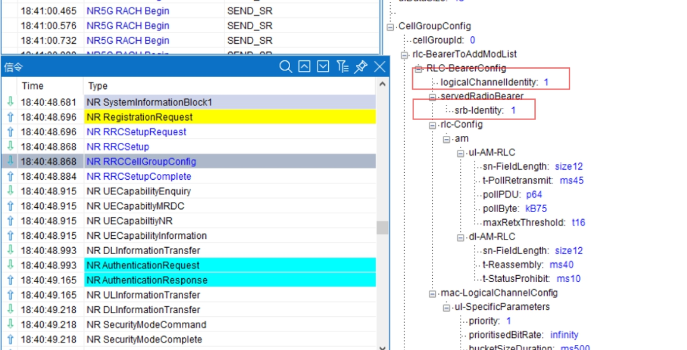The image size is (687, 350).
Task: Collapse the RLC-BearerConfig node
Action: pyautogui.click(x=419, y=69)
